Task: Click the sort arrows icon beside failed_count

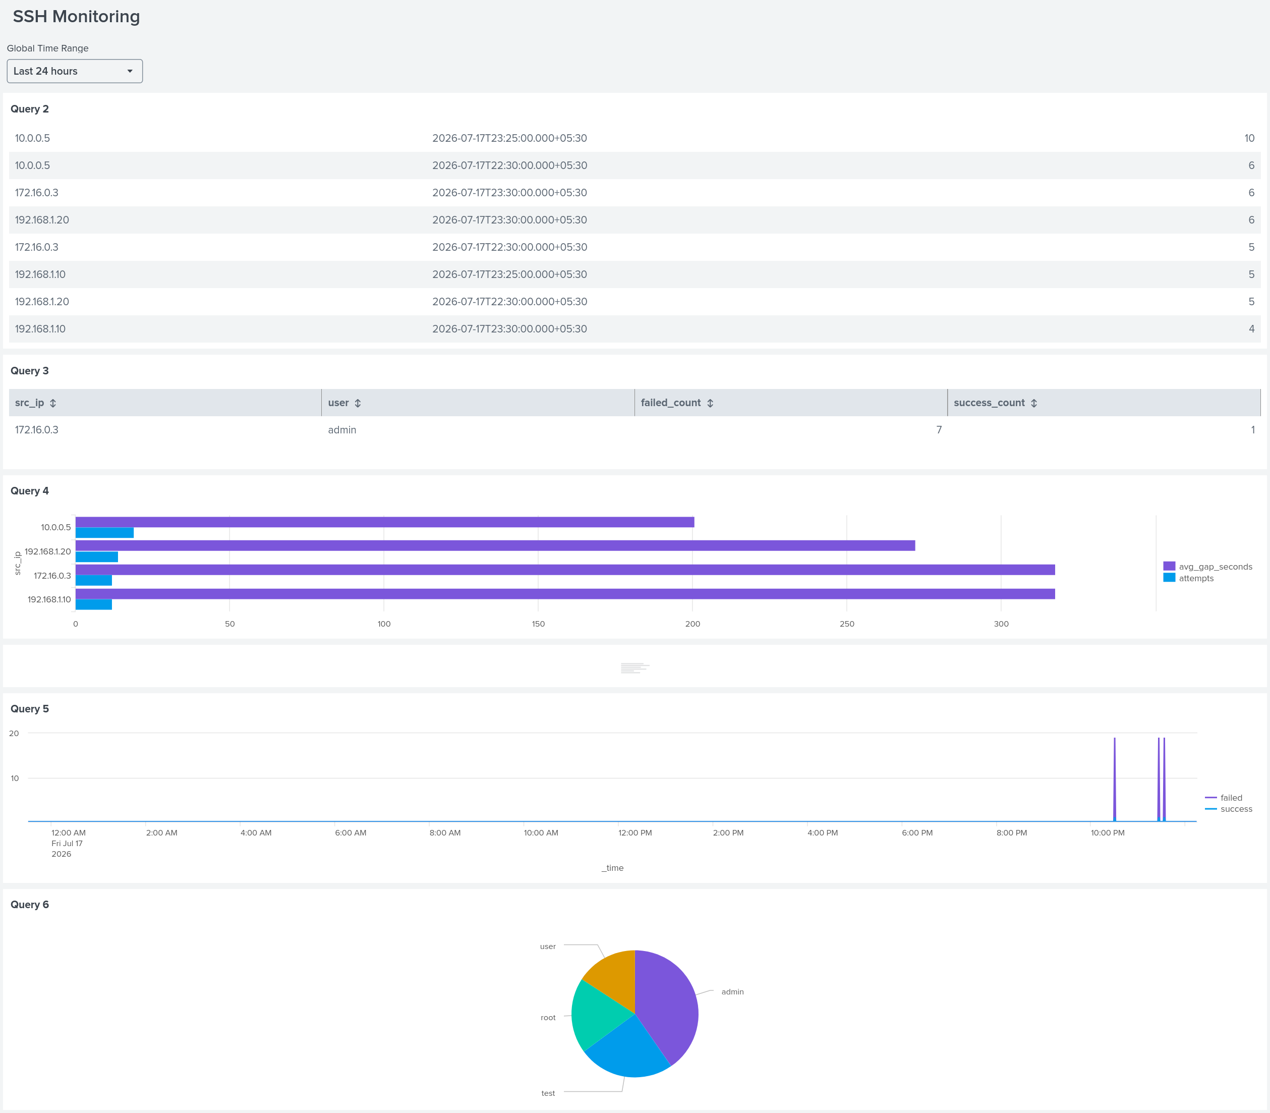Action: [710, 403]
